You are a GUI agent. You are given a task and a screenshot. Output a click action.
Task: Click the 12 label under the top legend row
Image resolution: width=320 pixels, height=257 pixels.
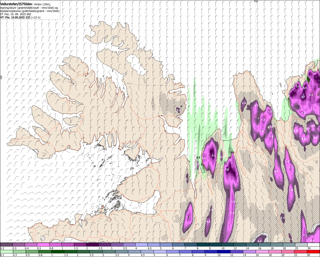(x=235, y=248)
